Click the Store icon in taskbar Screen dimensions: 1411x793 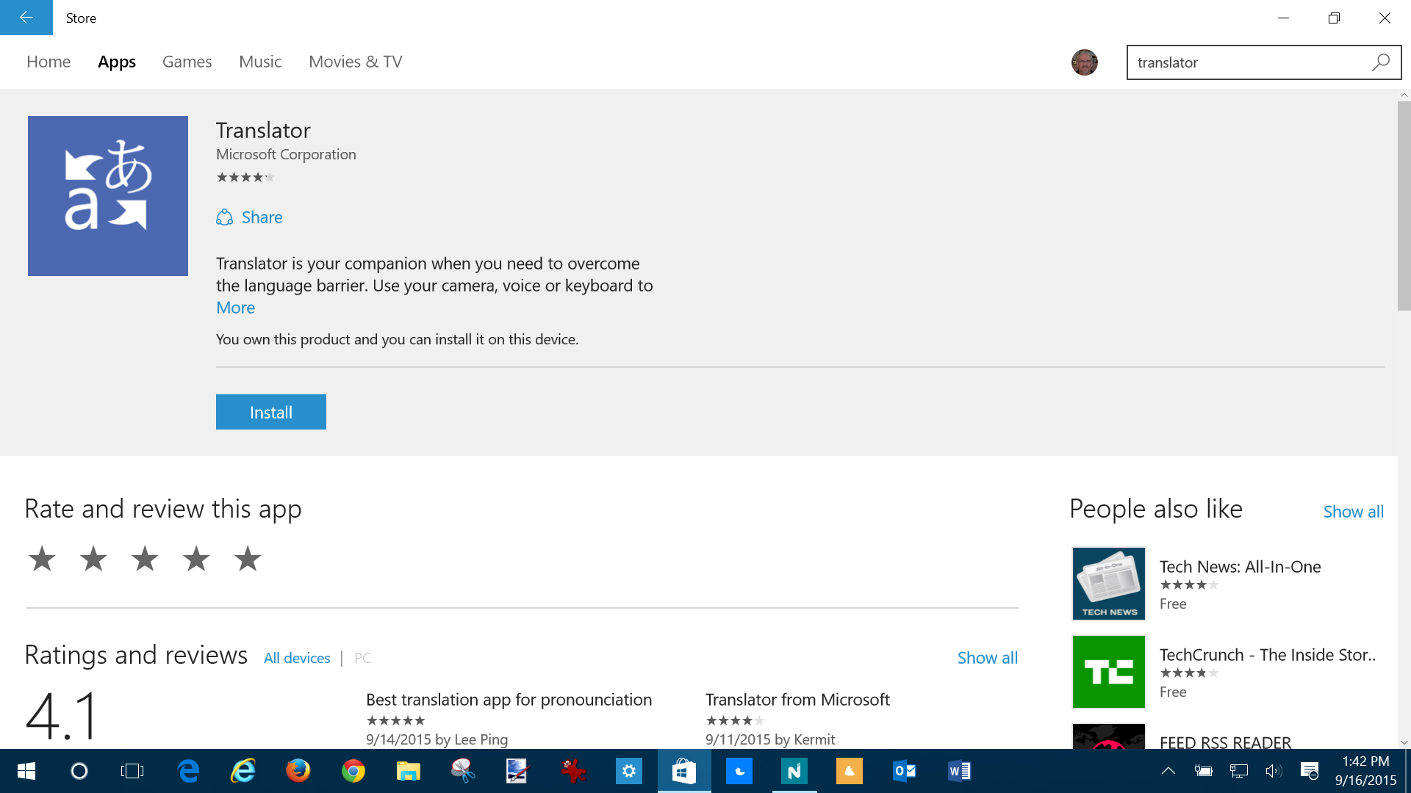683,771
